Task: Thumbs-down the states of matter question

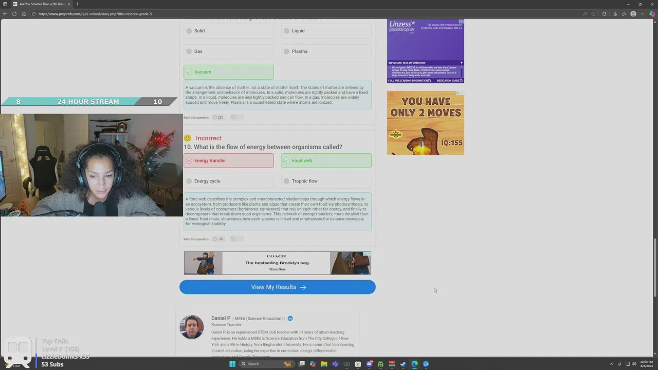Action: (233, 117)
